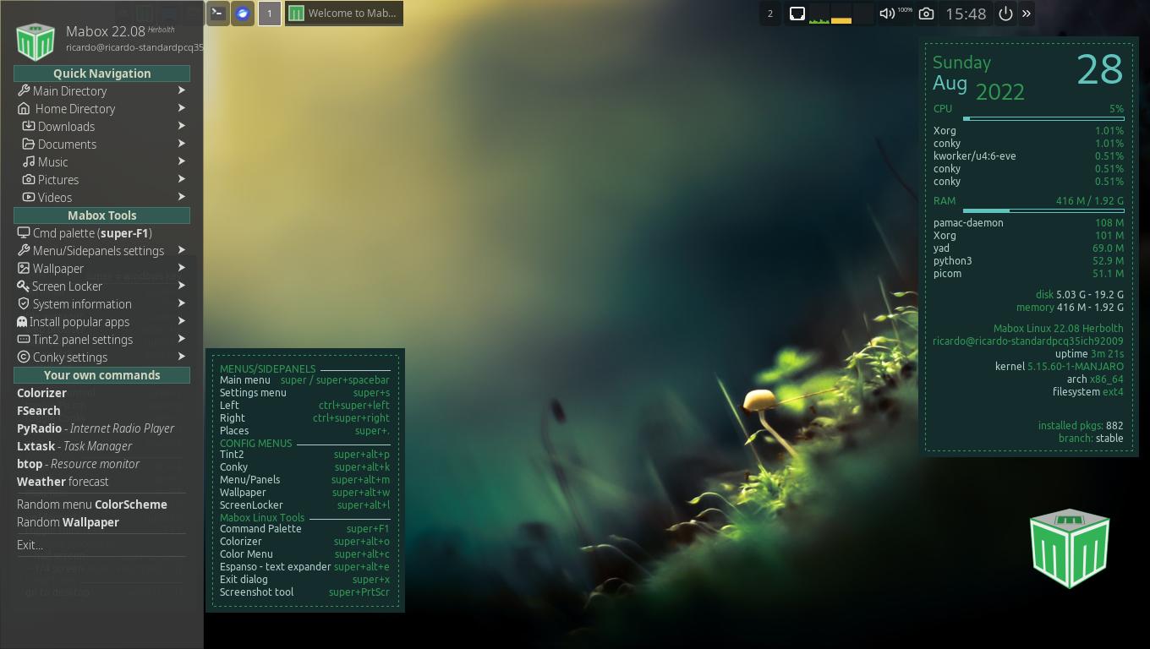1150x649 pixels.
Task: Click the pamac-daemon row in Conky
Action: pyautogui.click(x=1028, y=223)
